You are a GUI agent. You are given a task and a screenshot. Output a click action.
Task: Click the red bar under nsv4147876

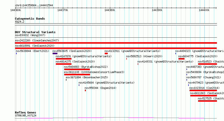[x=64, y=59]
